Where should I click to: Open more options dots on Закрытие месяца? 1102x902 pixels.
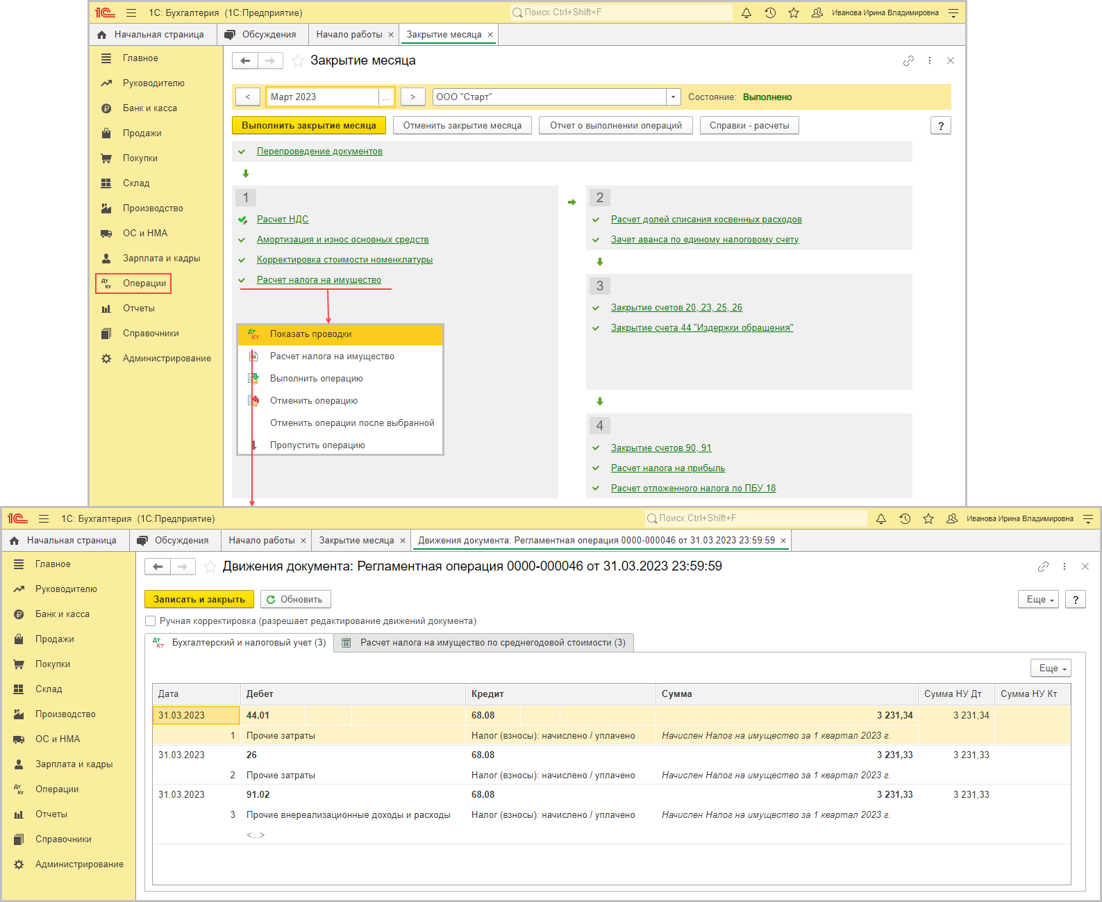click(x=930, y=60)
